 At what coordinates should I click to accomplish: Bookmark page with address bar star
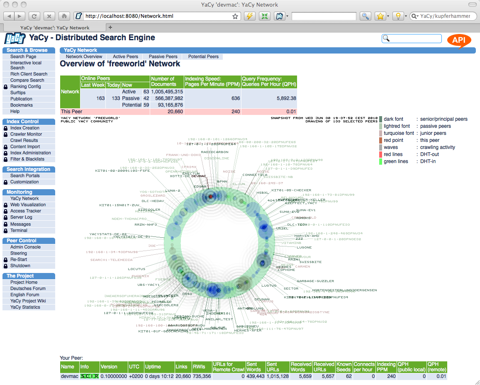point(235,17)
